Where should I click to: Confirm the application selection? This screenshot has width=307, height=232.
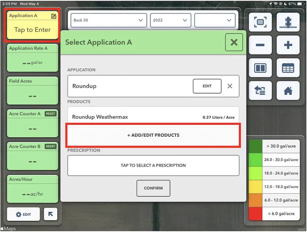[x=153, y=188]
